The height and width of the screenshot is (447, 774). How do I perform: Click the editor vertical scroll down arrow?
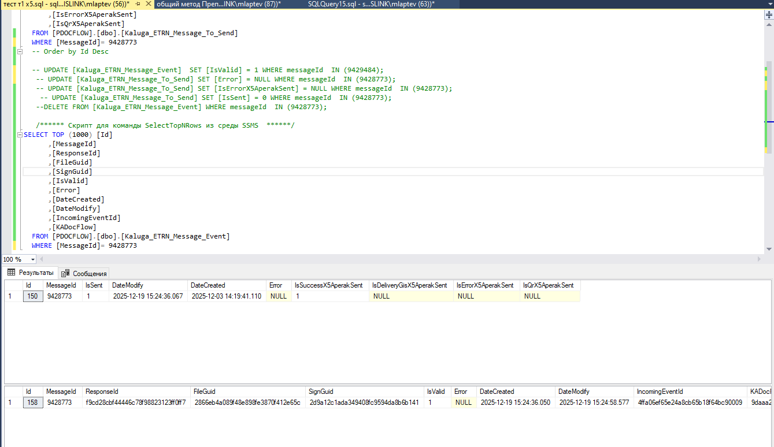(769, 249)
